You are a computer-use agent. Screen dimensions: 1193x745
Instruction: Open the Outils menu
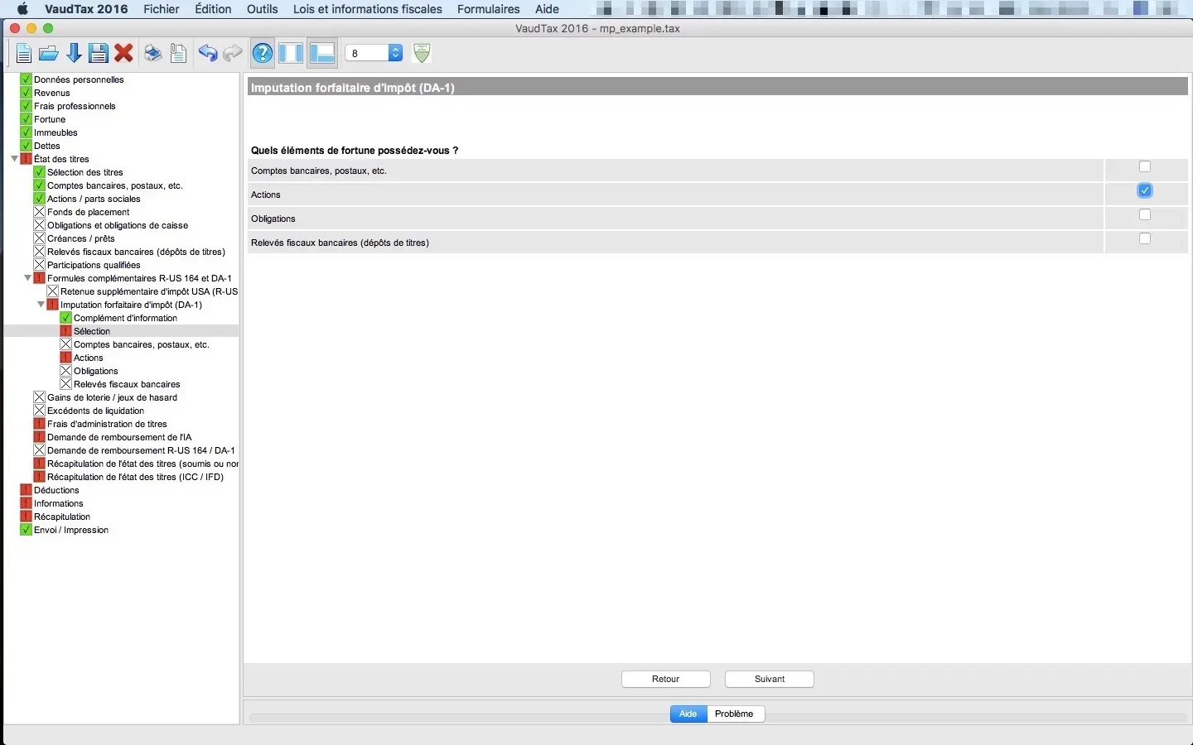(x=263, y=9)
